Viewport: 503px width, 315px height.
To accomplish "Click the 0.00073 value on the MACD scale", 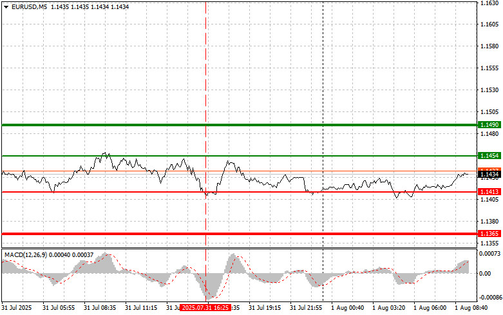I will click(x=488, y=255).
